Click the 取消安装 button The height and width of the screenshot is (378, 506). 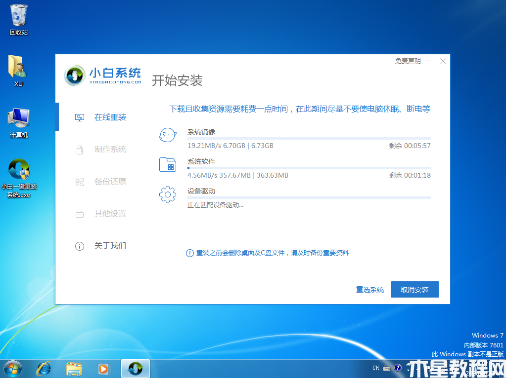(x=414, y=290)
